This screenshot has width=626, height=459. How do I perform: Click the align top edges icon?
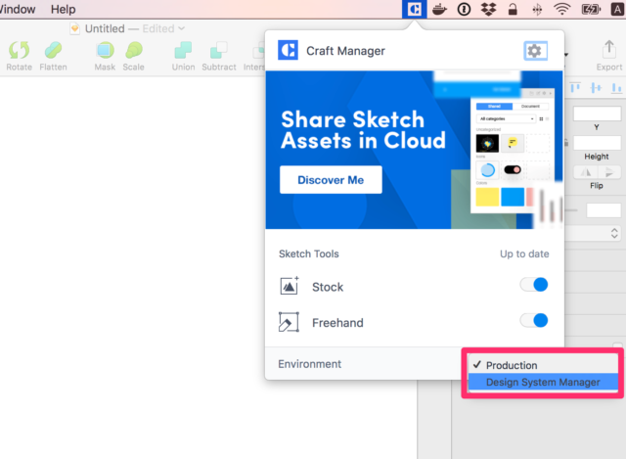click(x=575, y=87)
